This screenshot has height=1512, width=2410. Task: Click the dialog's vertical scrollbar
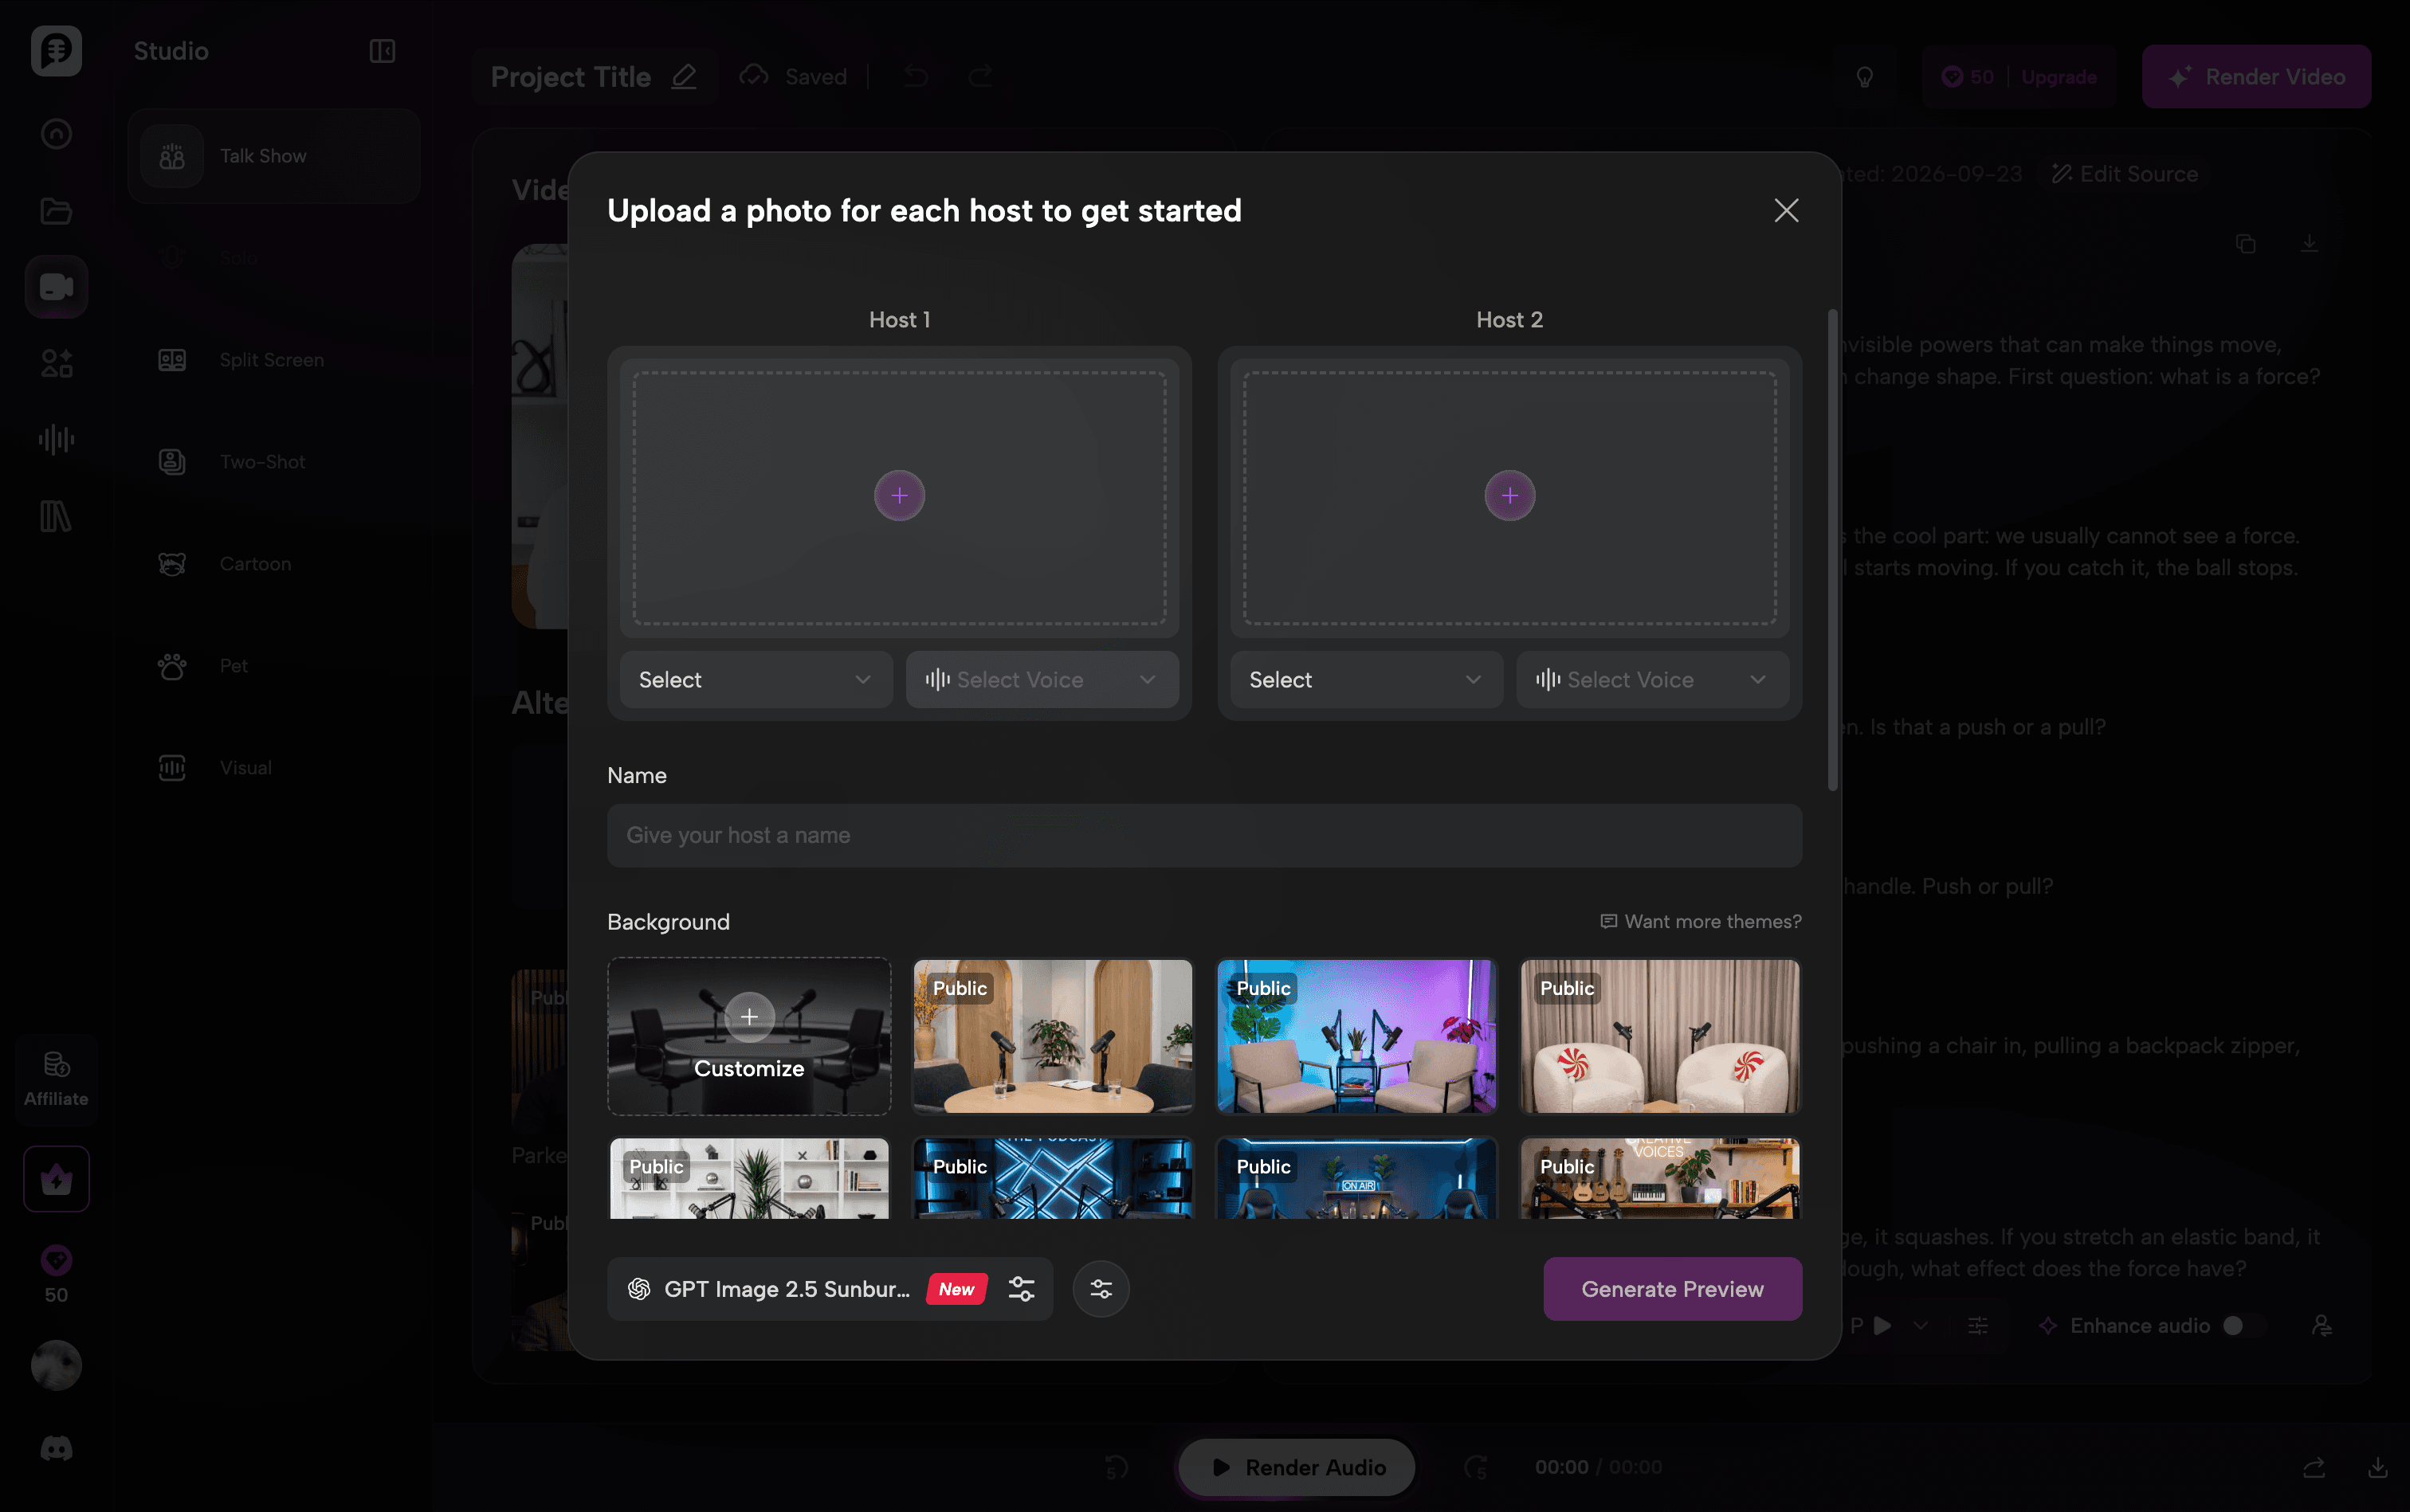pos(1833,550)
